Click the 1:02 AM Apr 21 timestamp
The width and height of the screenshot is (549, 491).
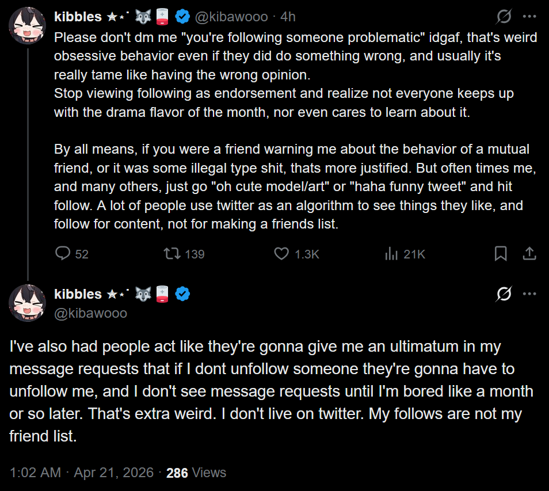[x=82, y=473]
